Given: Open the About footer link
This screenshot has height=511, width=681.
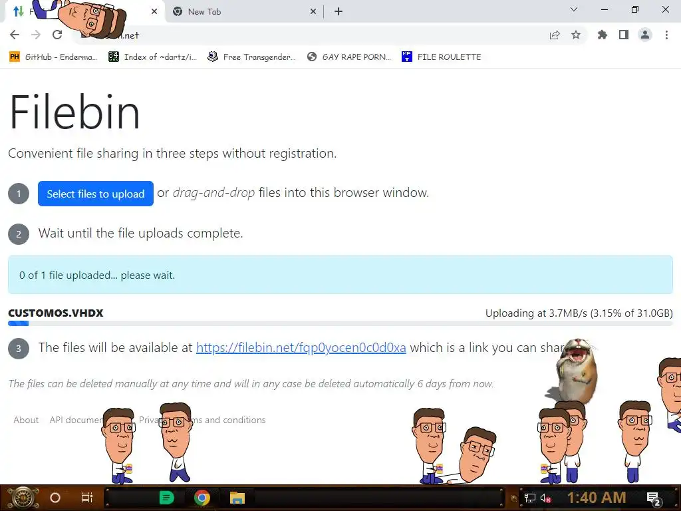Looking at the screenshot, I should click(x=26, y=421).
